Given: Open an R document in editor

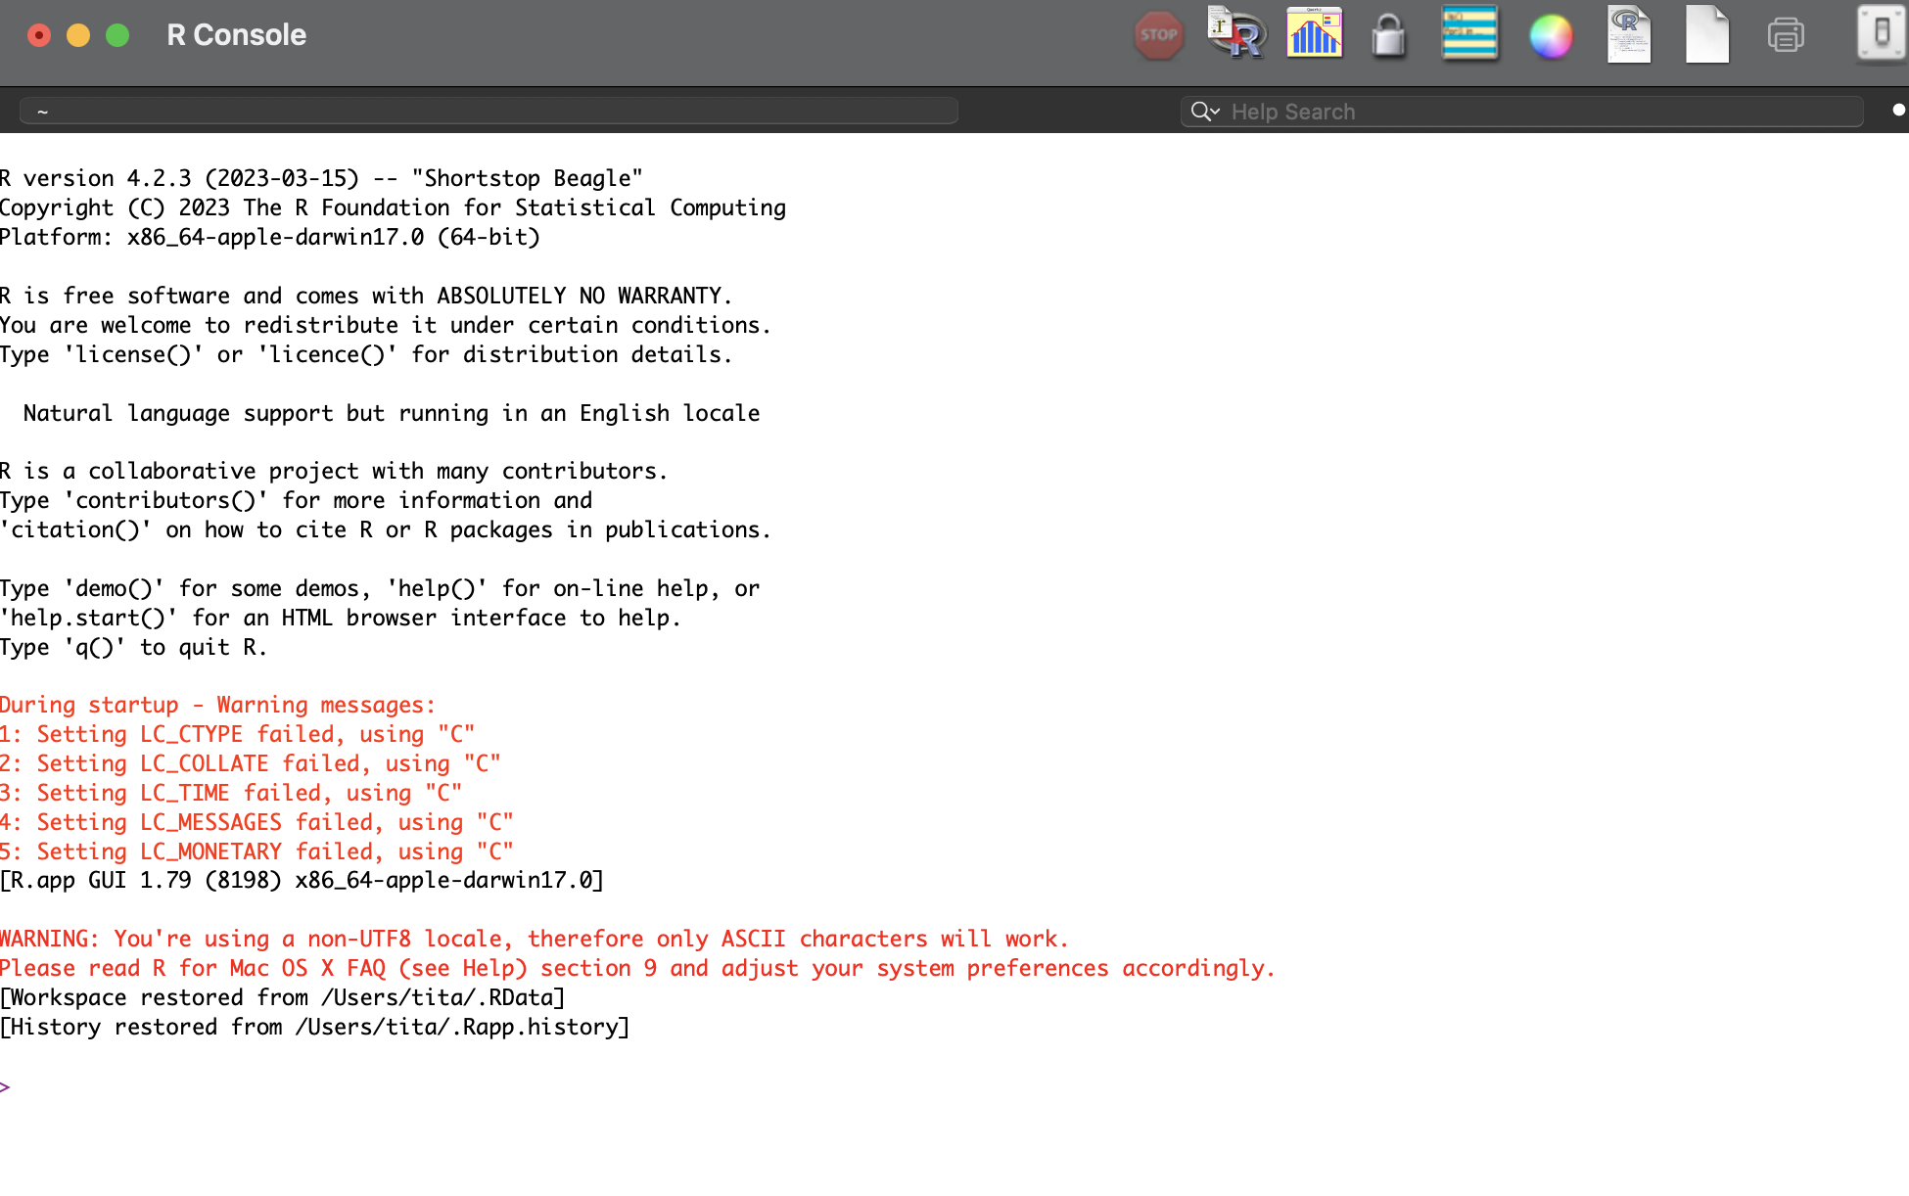Looking at the screenshot, I should 1629,35.
